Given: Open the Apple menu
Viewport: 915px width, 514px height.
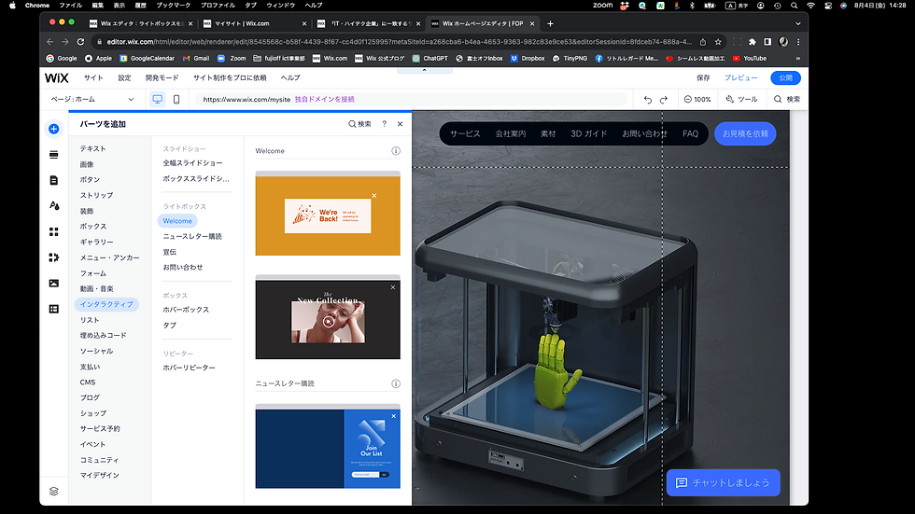Looking at the screenshot, I should [x=12, y=6].
